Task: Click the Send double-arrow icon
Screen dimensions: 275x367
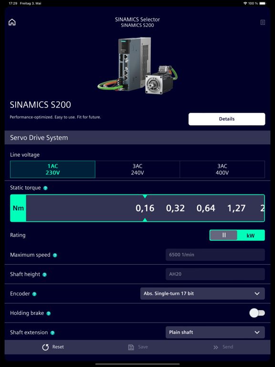Action: (216, 347)
